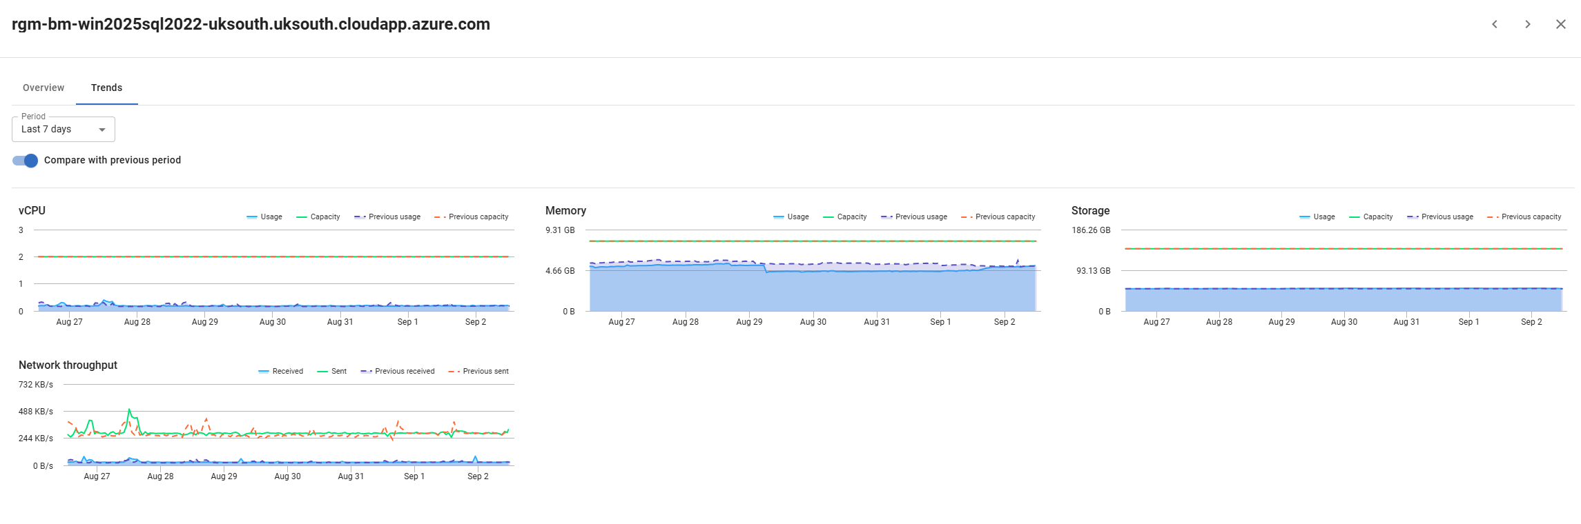Toggle Capacity series in vCPU legend
This screenshot has height=524, width=1581.
[x=318, y=216]
